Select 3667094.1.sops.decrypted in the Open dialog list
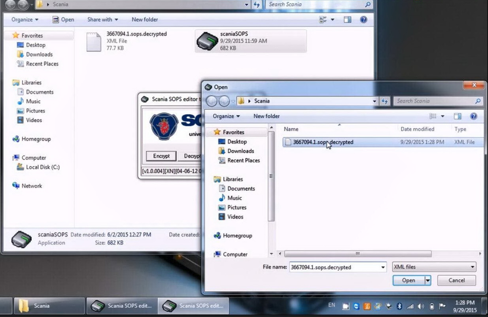Image resolution: width=488 pixels, height=317 pixels. [383, 142]
